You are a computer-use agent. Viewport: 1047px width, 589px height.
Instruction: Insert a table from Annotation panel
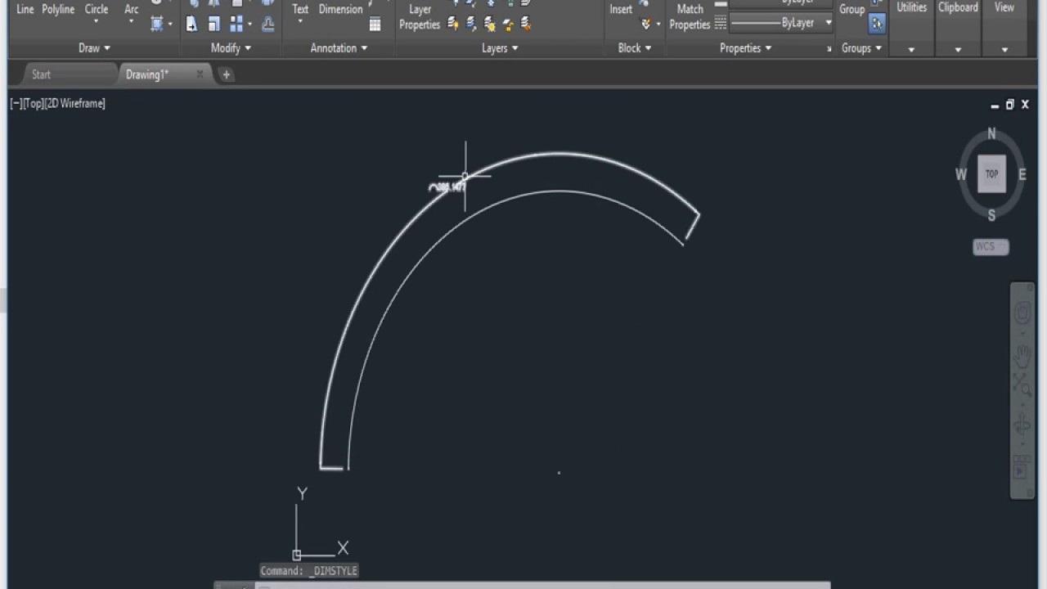(x=375, y=25)
